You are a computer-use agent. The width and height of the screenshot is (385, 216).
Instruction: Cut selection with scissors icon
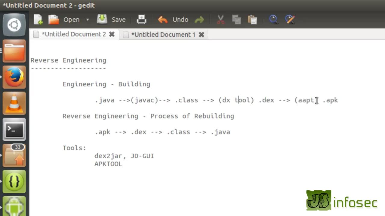tap(221, 19)
